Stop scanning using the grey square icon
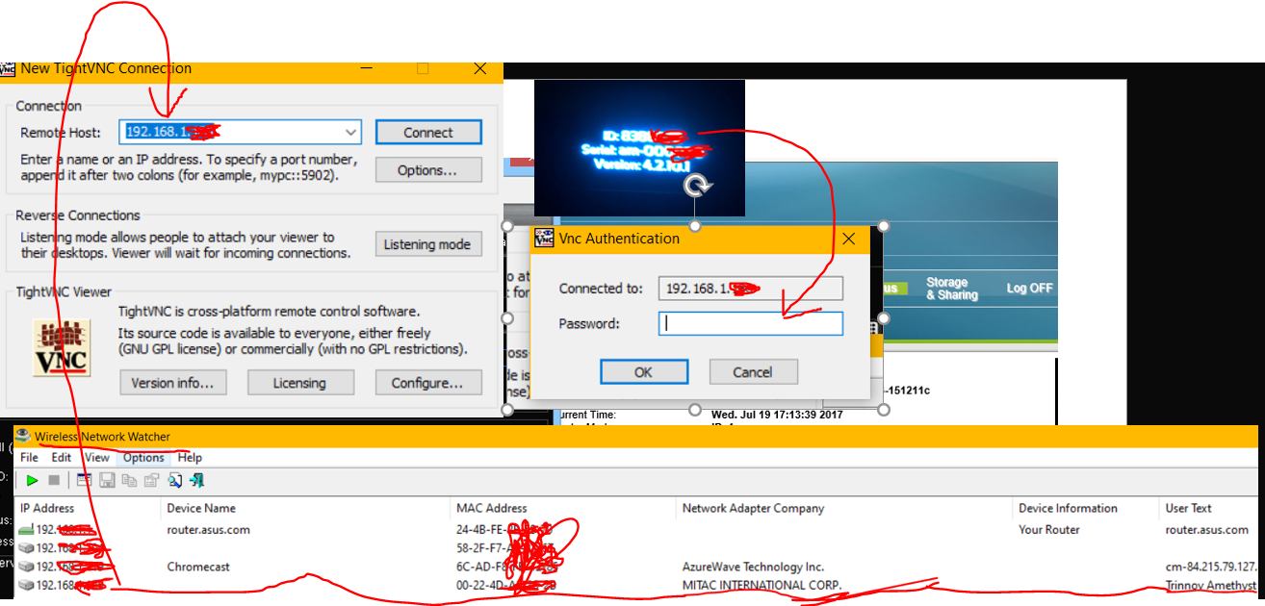This screenshot has height=606, width=1265. point(54,480)
